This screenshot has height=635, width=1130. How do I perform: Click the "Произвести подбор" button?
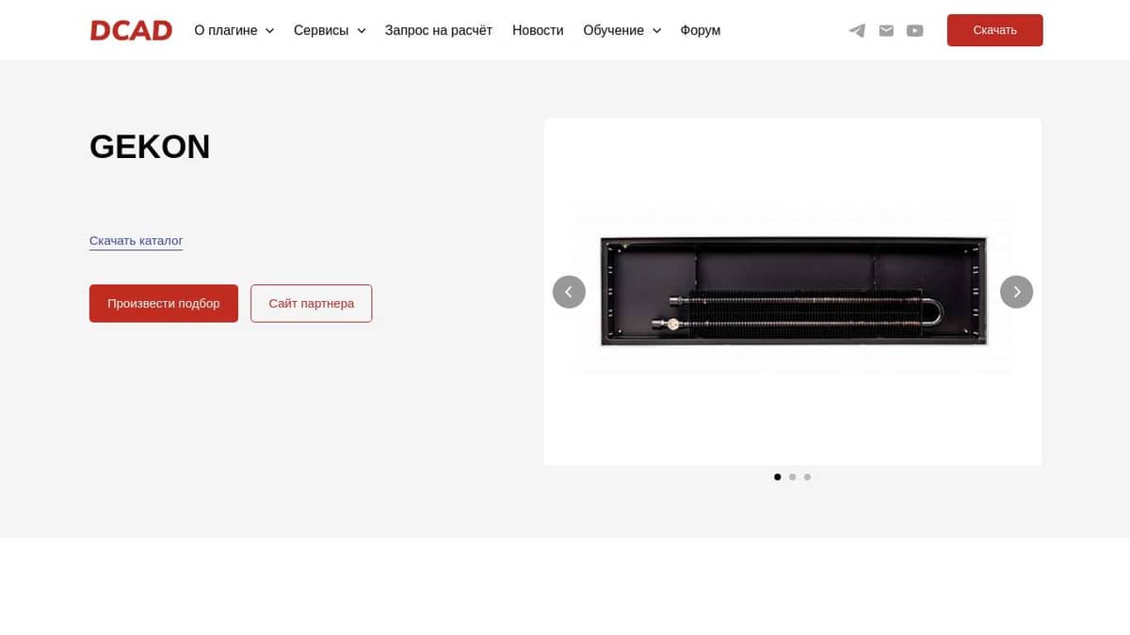164,303
